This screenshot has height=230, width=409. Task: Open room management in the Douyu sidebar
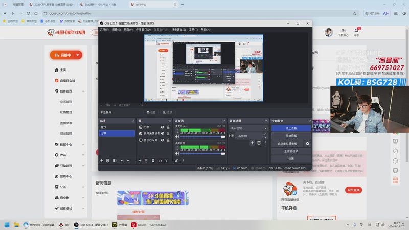click(x=66, y=102)
